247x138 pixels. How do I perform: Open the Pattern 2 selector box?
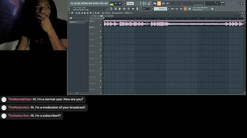coord(161,9)
